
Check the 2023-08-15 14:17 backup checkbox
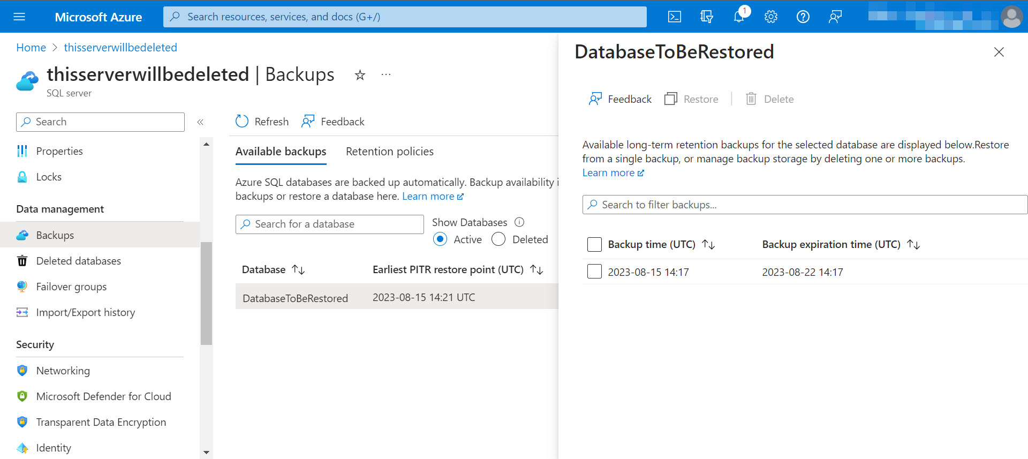pyautogui.click(x=594, y=272)
